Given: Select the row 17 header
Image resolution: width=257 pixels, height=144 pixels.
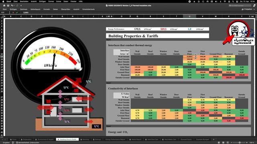Looking at the screenshot, I should [2, 67].
